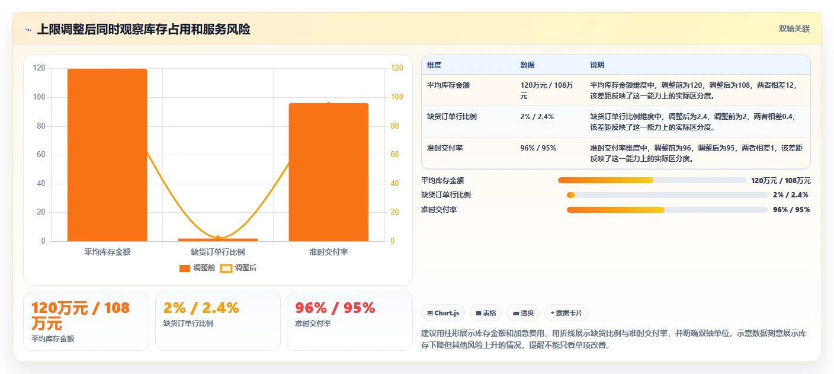Image resolution: width=834 pixels, height=374 pixels.
Task: Click the 维度 column header
Action: (434, 65)
